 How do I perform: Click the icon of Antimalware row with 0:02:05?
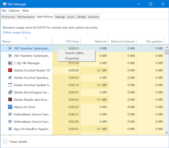(10, 122)
